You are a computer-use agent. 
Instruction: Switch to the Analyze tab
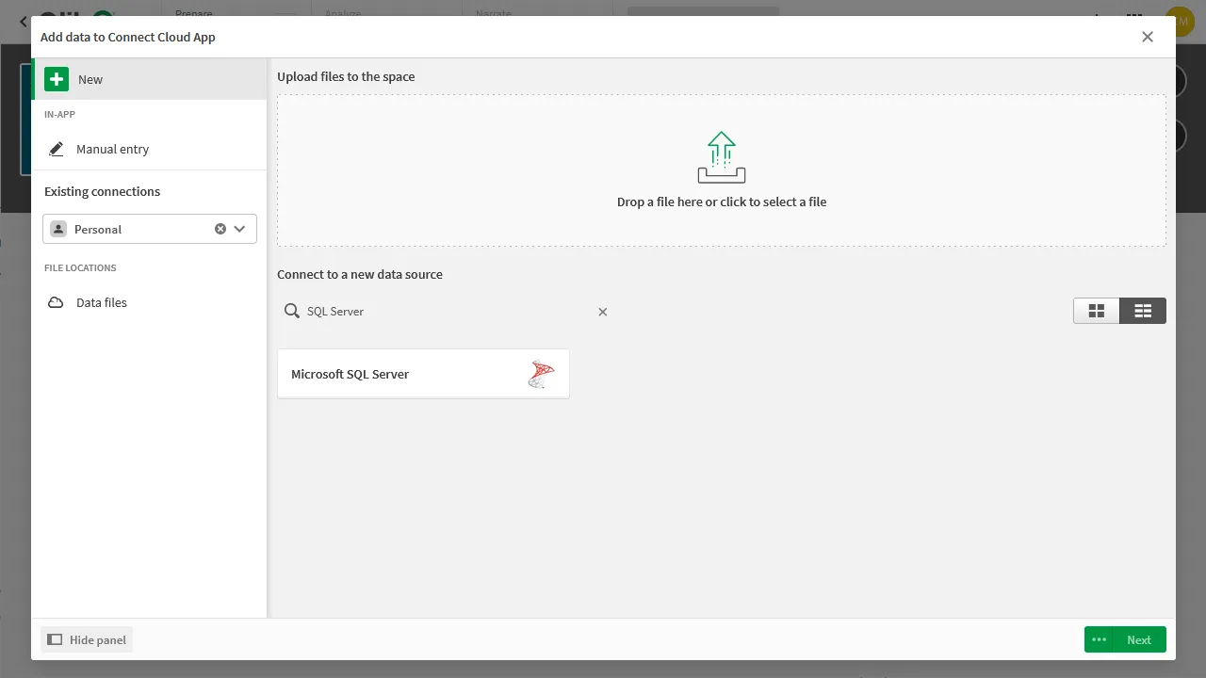click(343, 14)
